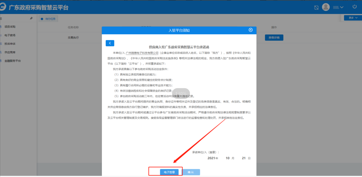Log out using the power icon
Screen dimensions: 362x177
pos(355,7)
